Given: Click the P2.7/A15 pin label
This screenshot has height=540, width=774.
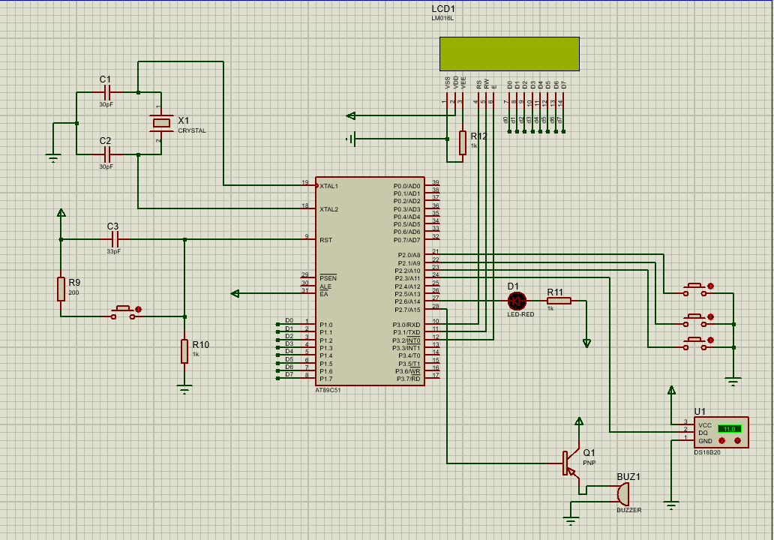Looking at the screenshot, I should point(407,310).
